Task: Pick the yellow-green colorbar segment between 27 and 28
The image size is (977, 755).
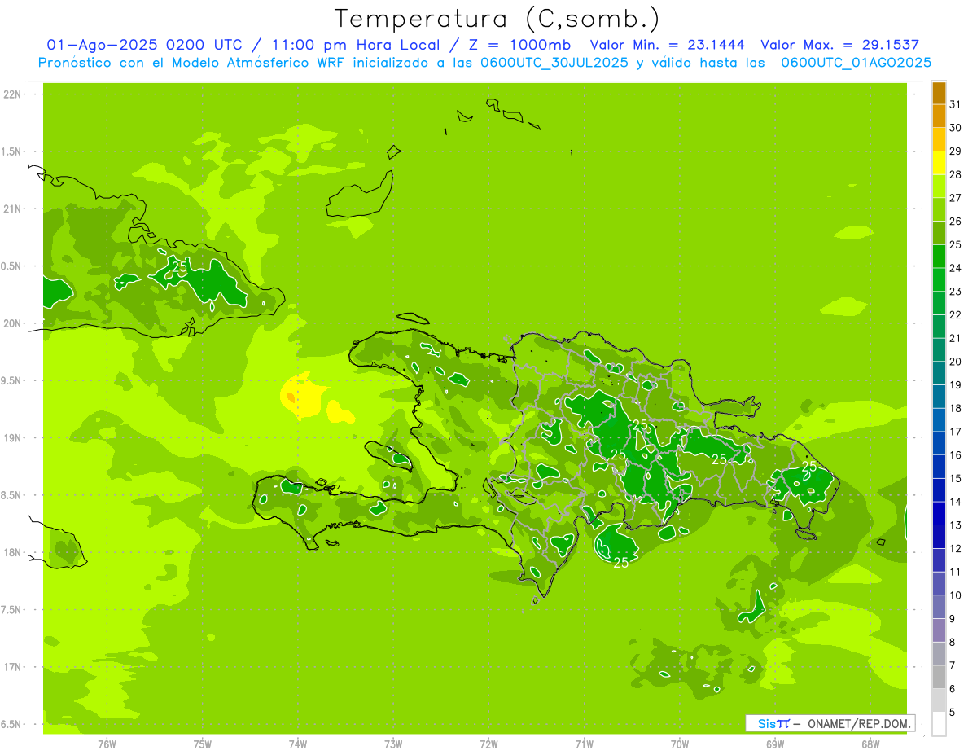Action: (x=939, y=186)
